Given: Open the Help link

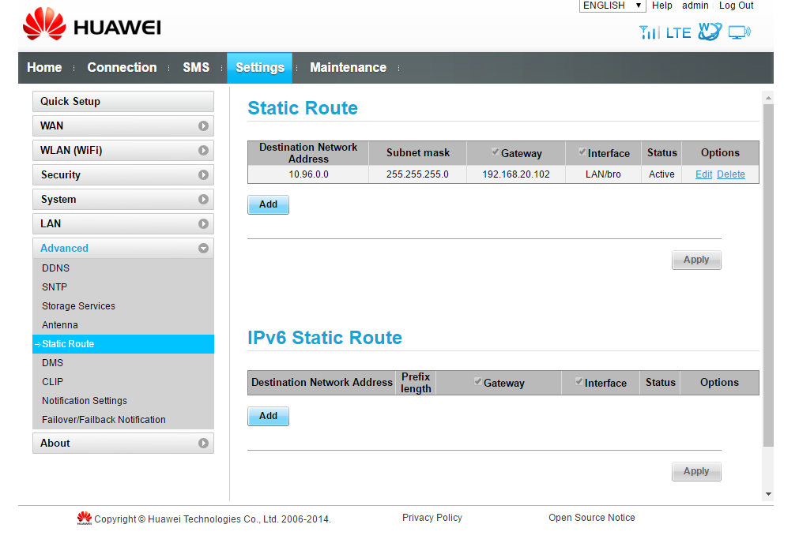Looking at the screenshot, I should coord(662,6).
